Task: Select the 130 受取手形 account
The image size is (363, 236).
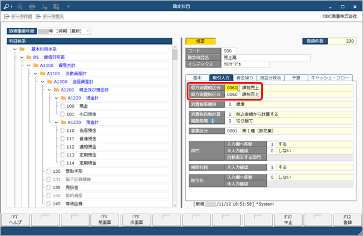Action: (107, 171)
